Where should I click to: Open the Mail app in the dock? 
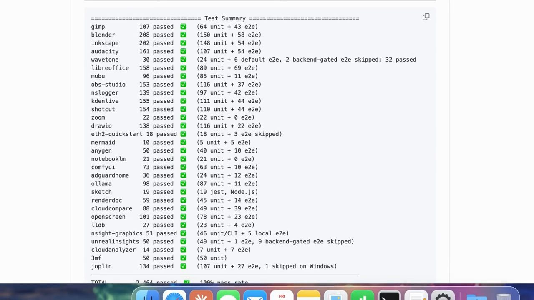(255, 295)
